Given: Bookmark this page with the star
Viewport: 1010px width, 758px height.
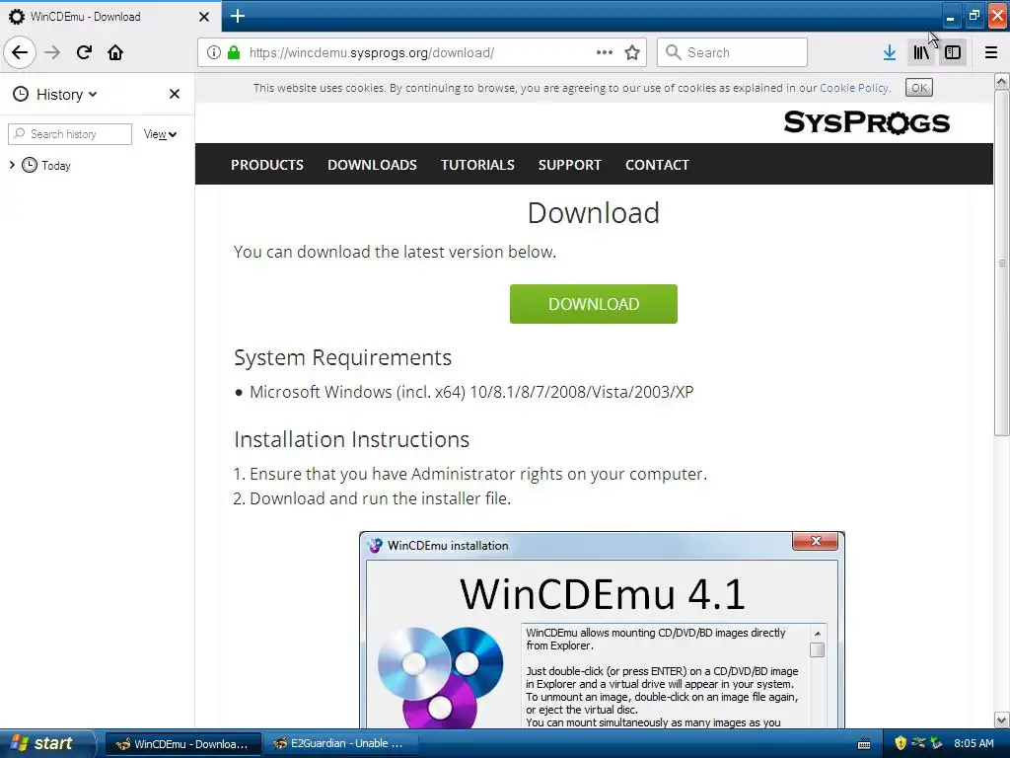Looking at the screenshot, I should (x=632, y=52).
